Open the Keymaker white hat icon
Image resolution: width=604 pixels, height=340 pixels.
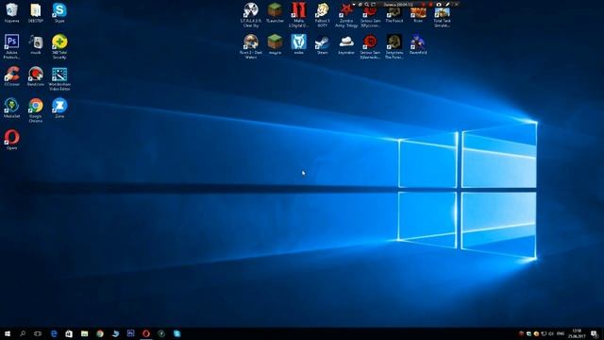pos(346,44)
